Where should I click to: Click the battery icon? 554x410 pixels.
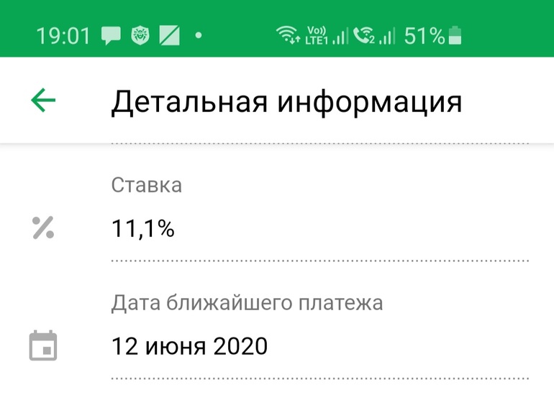pos(456,35)
